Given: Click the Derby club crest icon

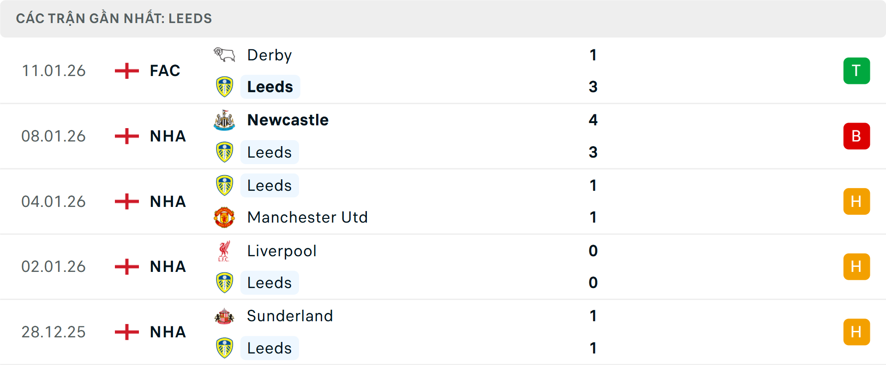Looking at the screenshot, I should (224, 55).
